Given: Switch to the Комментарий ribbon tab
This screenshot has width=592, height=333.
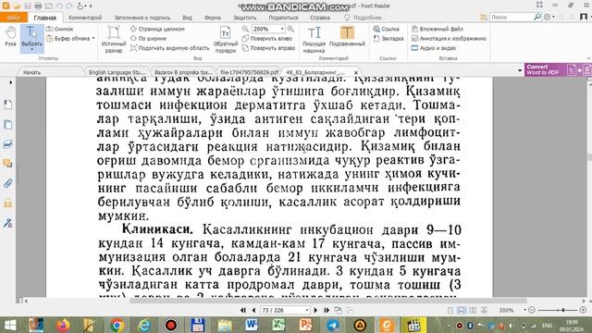Looking at the screenshot, I should coord(85,18).
